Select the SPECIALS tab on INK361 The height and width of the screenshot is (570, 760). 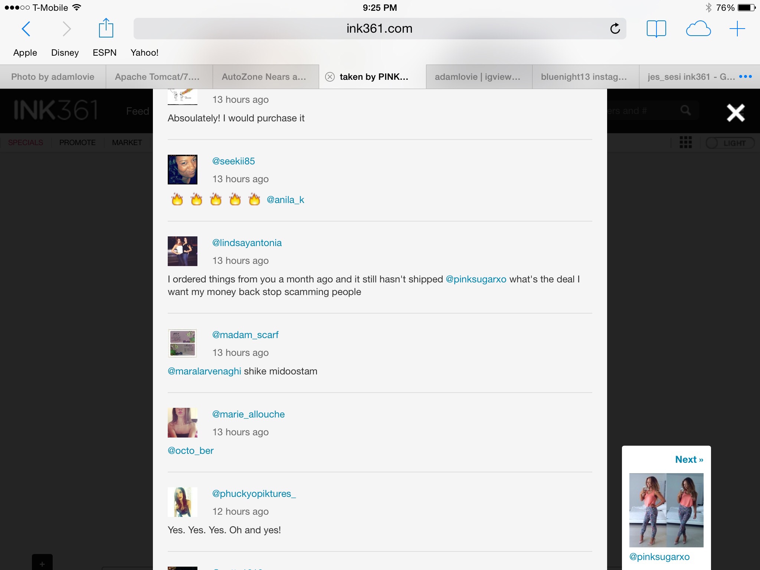tap(26, 142)
